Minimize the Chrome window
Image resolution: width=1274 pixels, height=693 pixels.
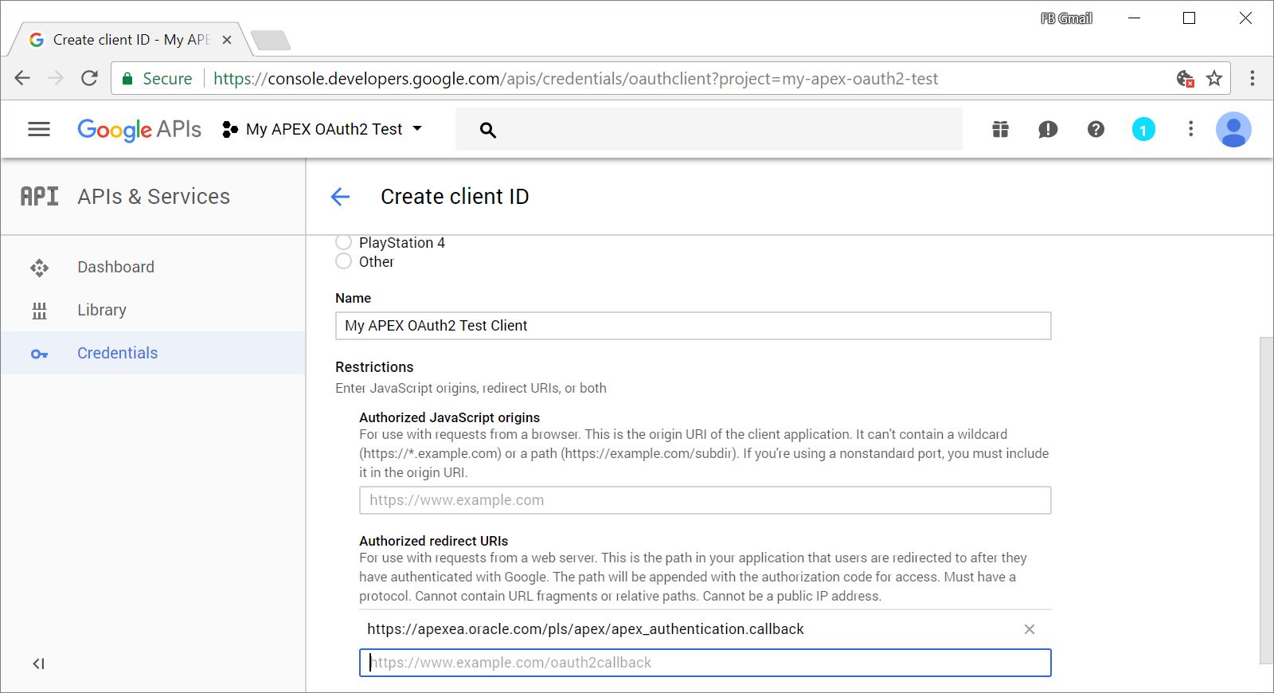pos(1135,18)
